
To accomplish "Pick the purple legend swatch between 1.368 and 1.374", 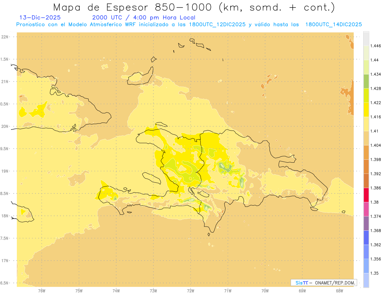I will point(366,223).
